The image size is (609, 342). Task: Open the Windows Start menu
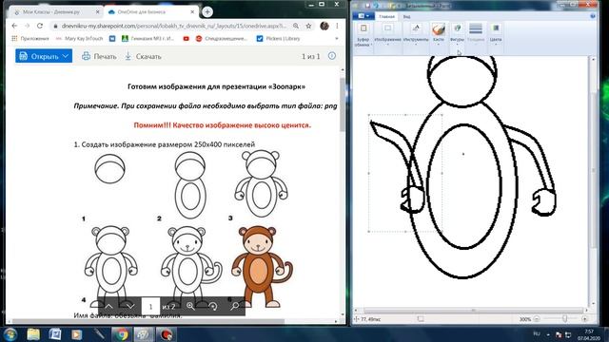point(10,334)
